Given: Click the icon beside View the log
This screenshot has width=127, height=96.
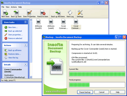Looking at the screenshot, I should click(6, 58).
